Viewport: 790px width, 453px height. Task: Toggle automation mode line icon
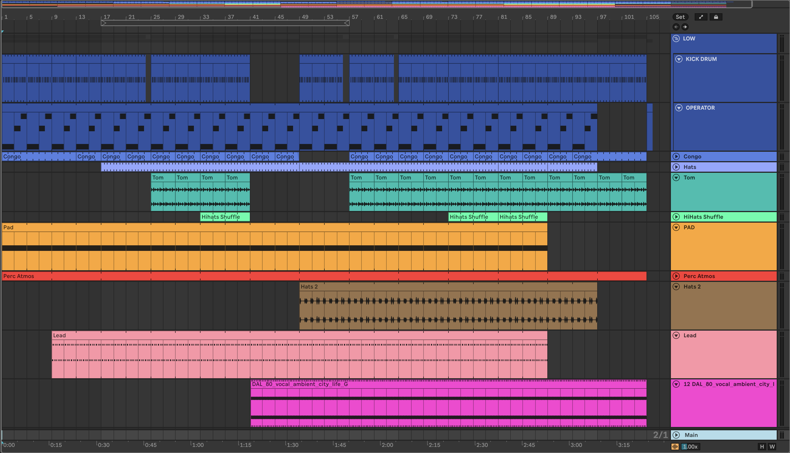(x=701, y=17)
